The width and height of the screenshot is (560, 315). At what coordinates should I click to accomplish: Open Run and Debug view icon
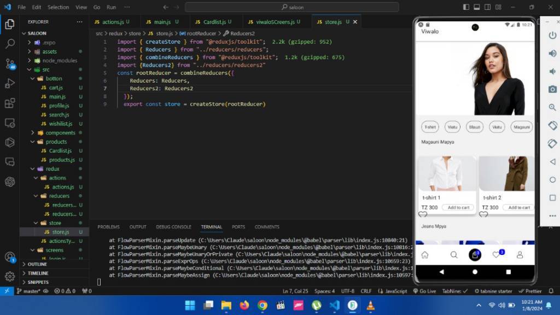click(10, 84)
